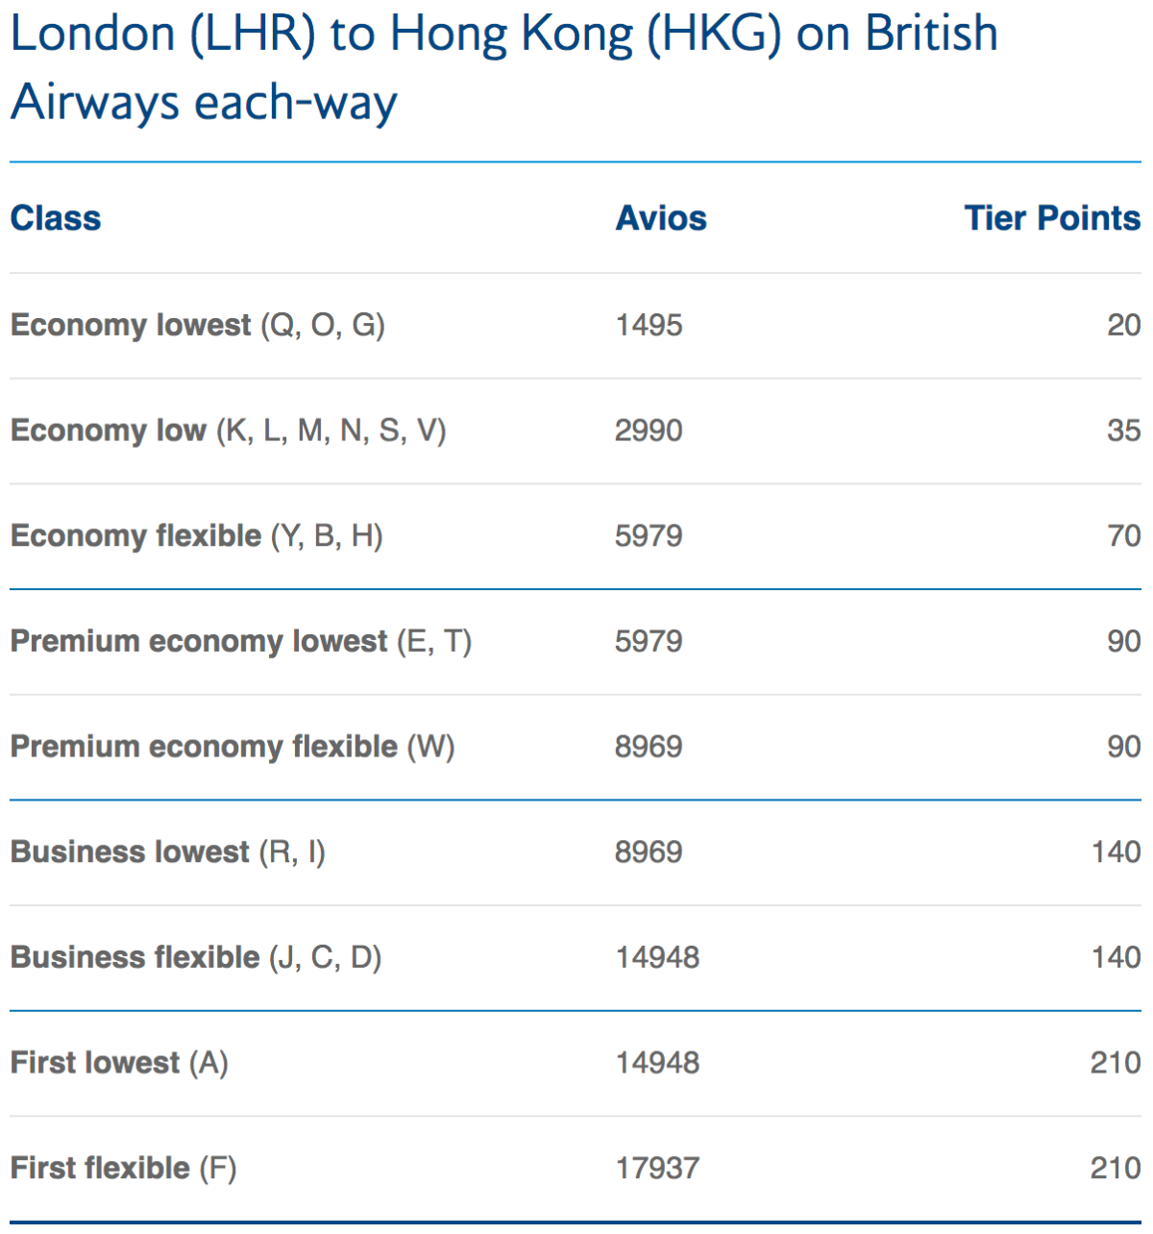
Task: Click the page title about London to Hong Kong
Action: click(503, 67)
